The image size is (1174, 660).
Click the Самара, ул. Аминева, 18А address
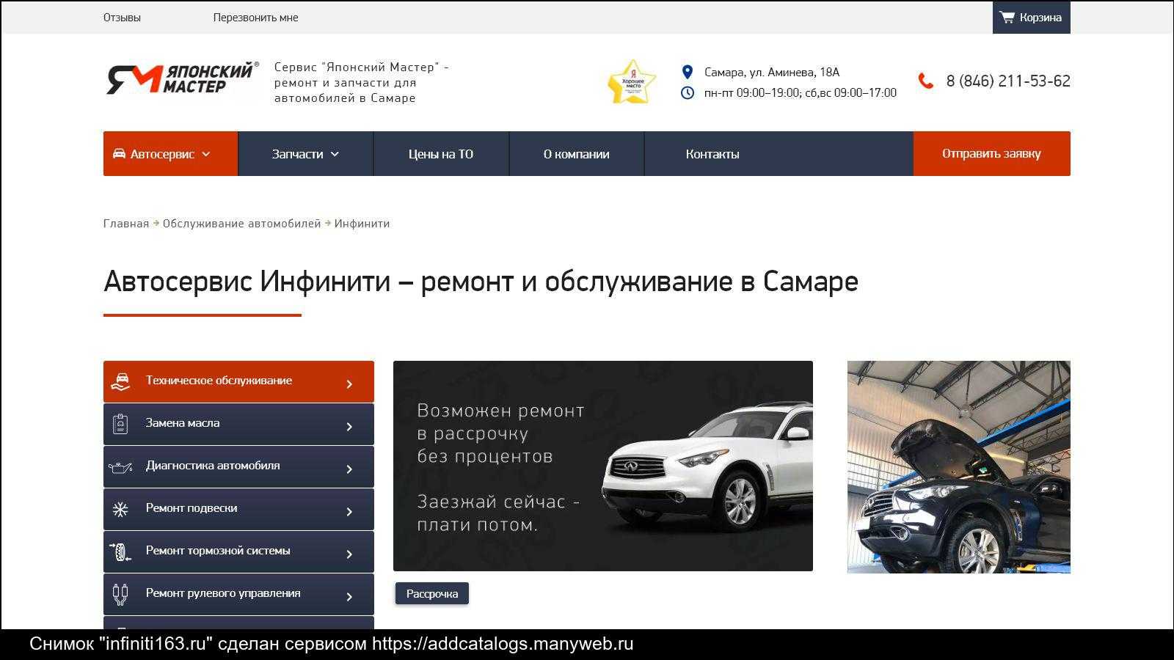click(772, 72)
